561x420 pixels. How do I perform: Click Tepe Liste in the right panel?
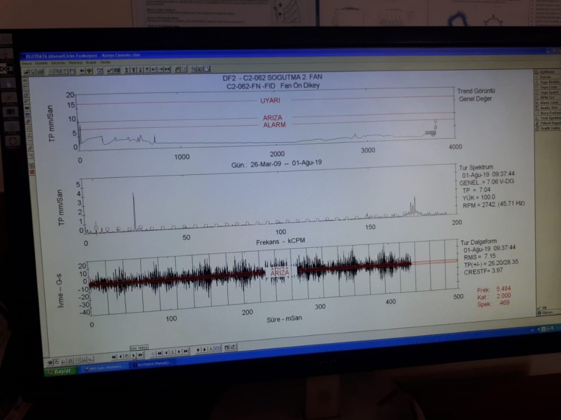tap(547, 87)
